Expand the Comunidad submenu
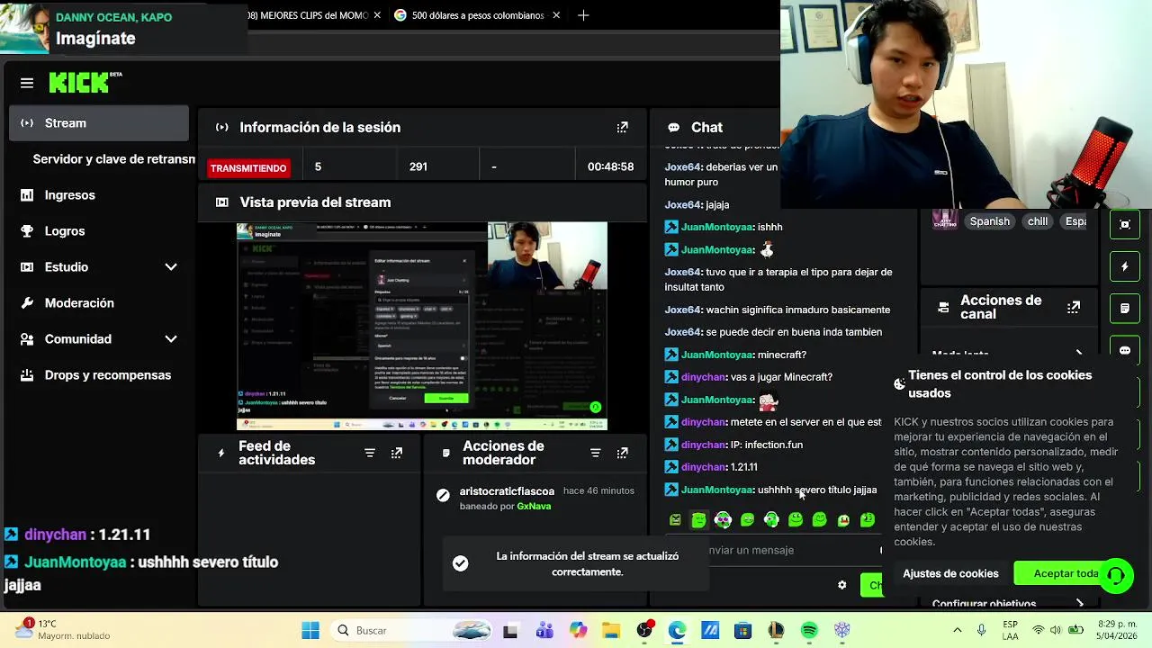The image size is (1152, 648). pyautogui.click(x=171, y=339)
